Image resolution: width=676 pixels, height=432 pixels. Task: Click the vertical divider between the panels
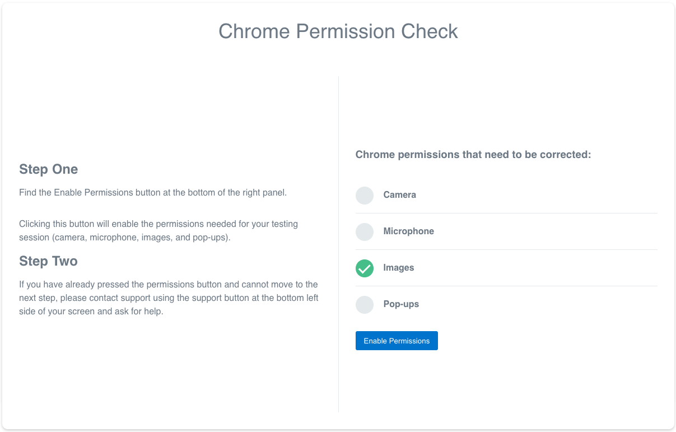(338, 244)
